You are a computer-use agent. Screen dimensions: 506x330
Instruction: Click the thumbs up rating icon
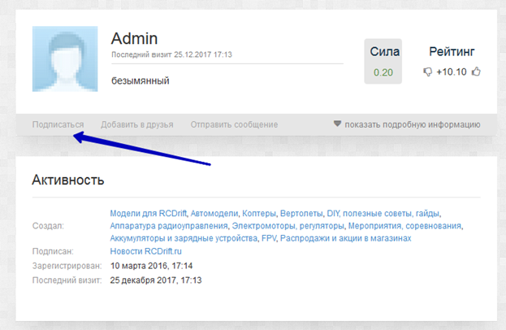pyautogui.click(x=477, y=72)
